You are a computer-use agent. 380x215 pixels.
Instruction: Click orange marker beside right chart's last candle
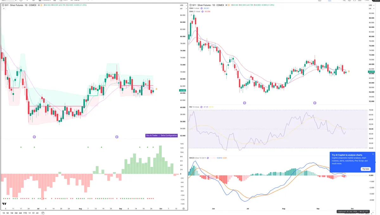click(349, 71)
